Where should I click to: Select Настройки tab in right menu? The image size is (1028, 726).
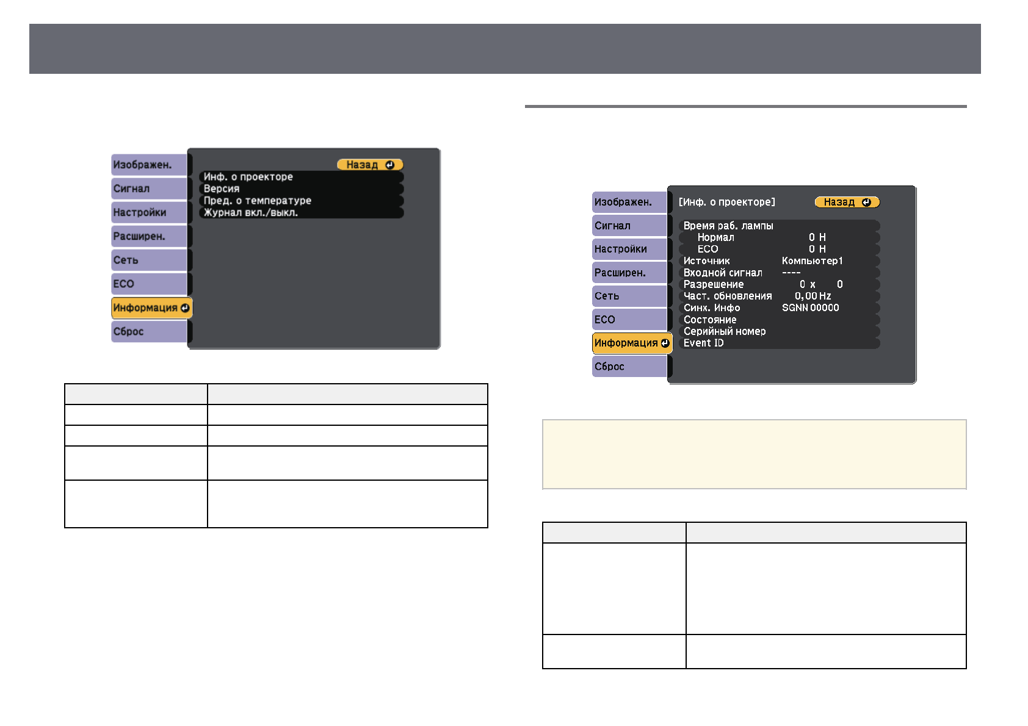(x=629, y=249)
